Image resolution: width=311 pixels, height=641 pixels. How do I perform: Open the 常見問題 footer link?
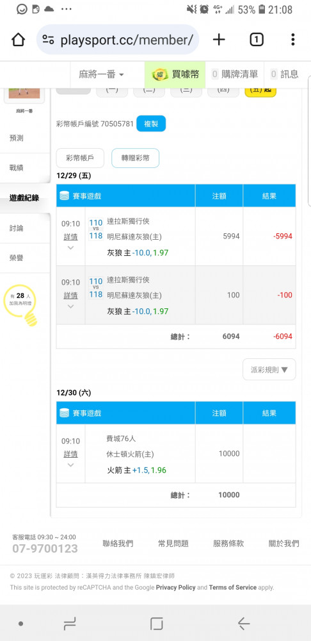(x=173, y=544)
